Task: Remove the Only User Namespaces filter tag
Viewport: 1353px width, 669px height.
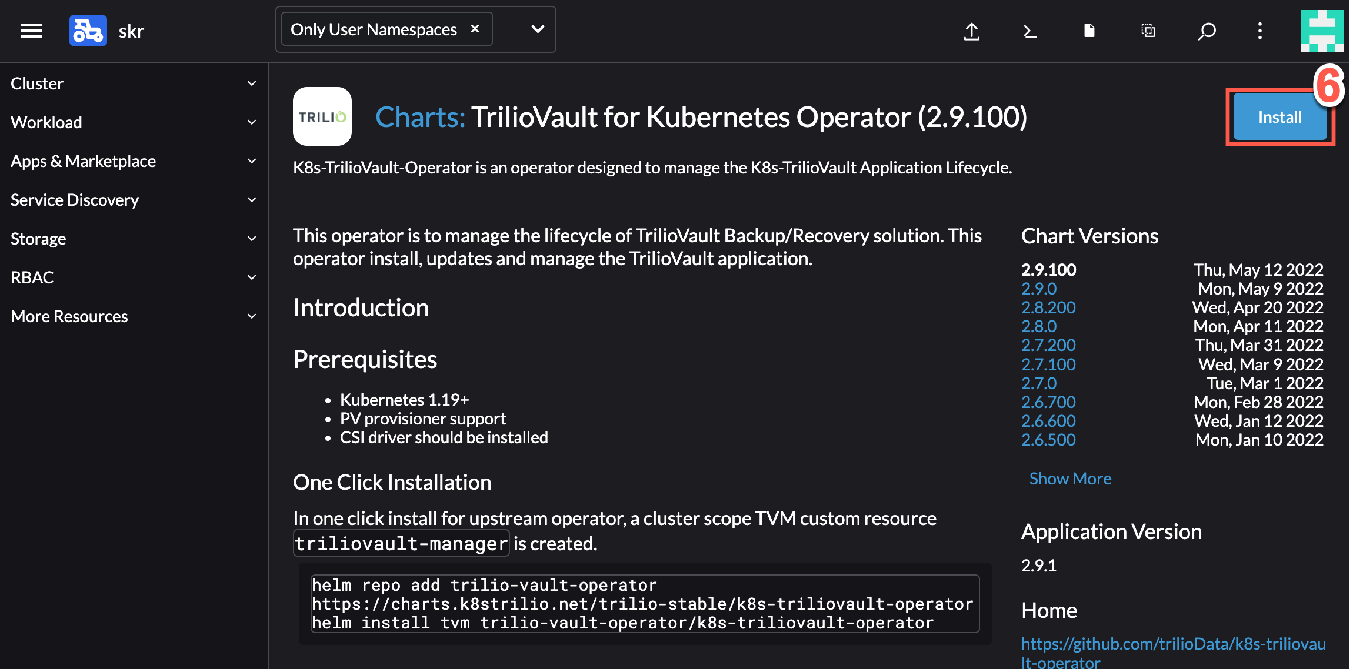Action: 475,29
